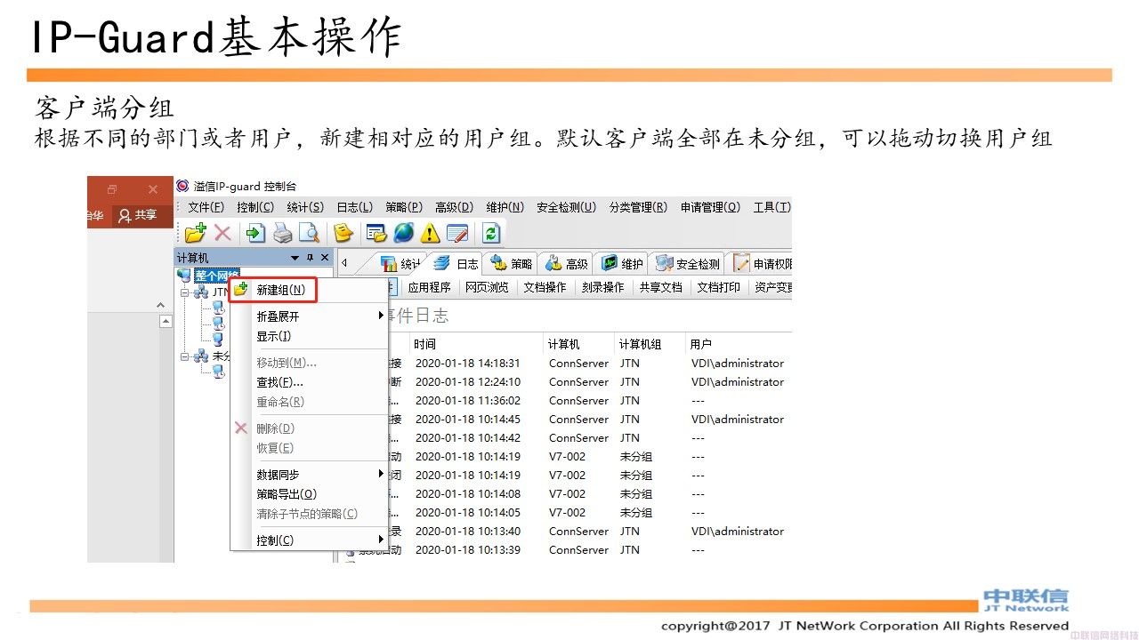1139x640 pixels.
Task: Select the 整个网络 root node
Action: coord(217,276)
